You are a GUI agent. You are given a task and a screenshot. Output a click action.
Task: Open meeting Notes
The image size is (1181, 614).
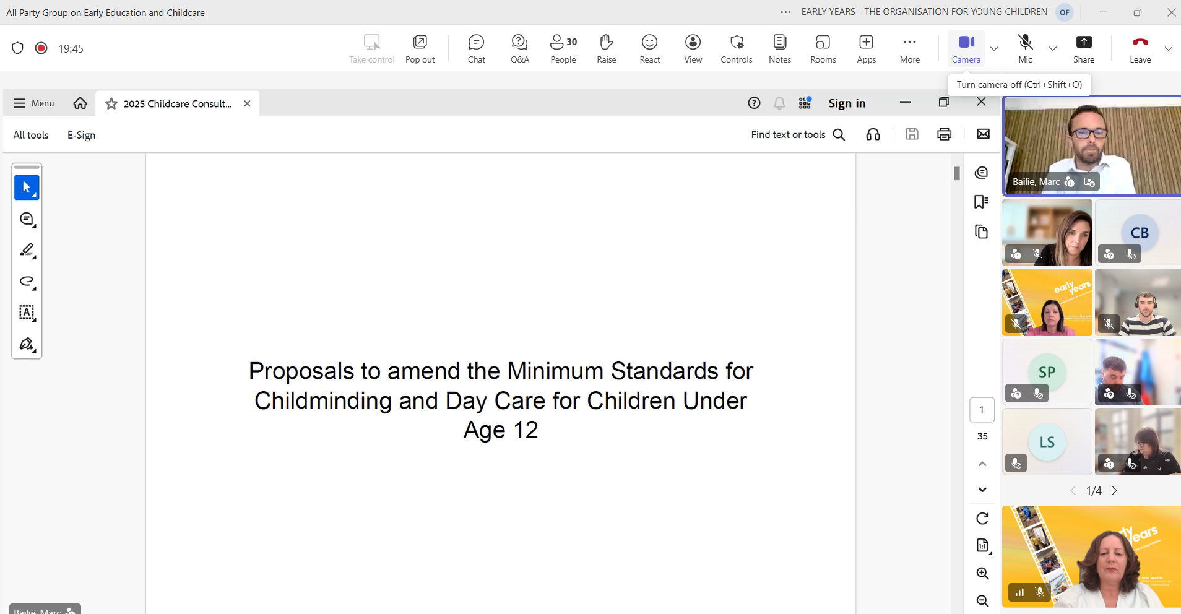tap(779, 49)
